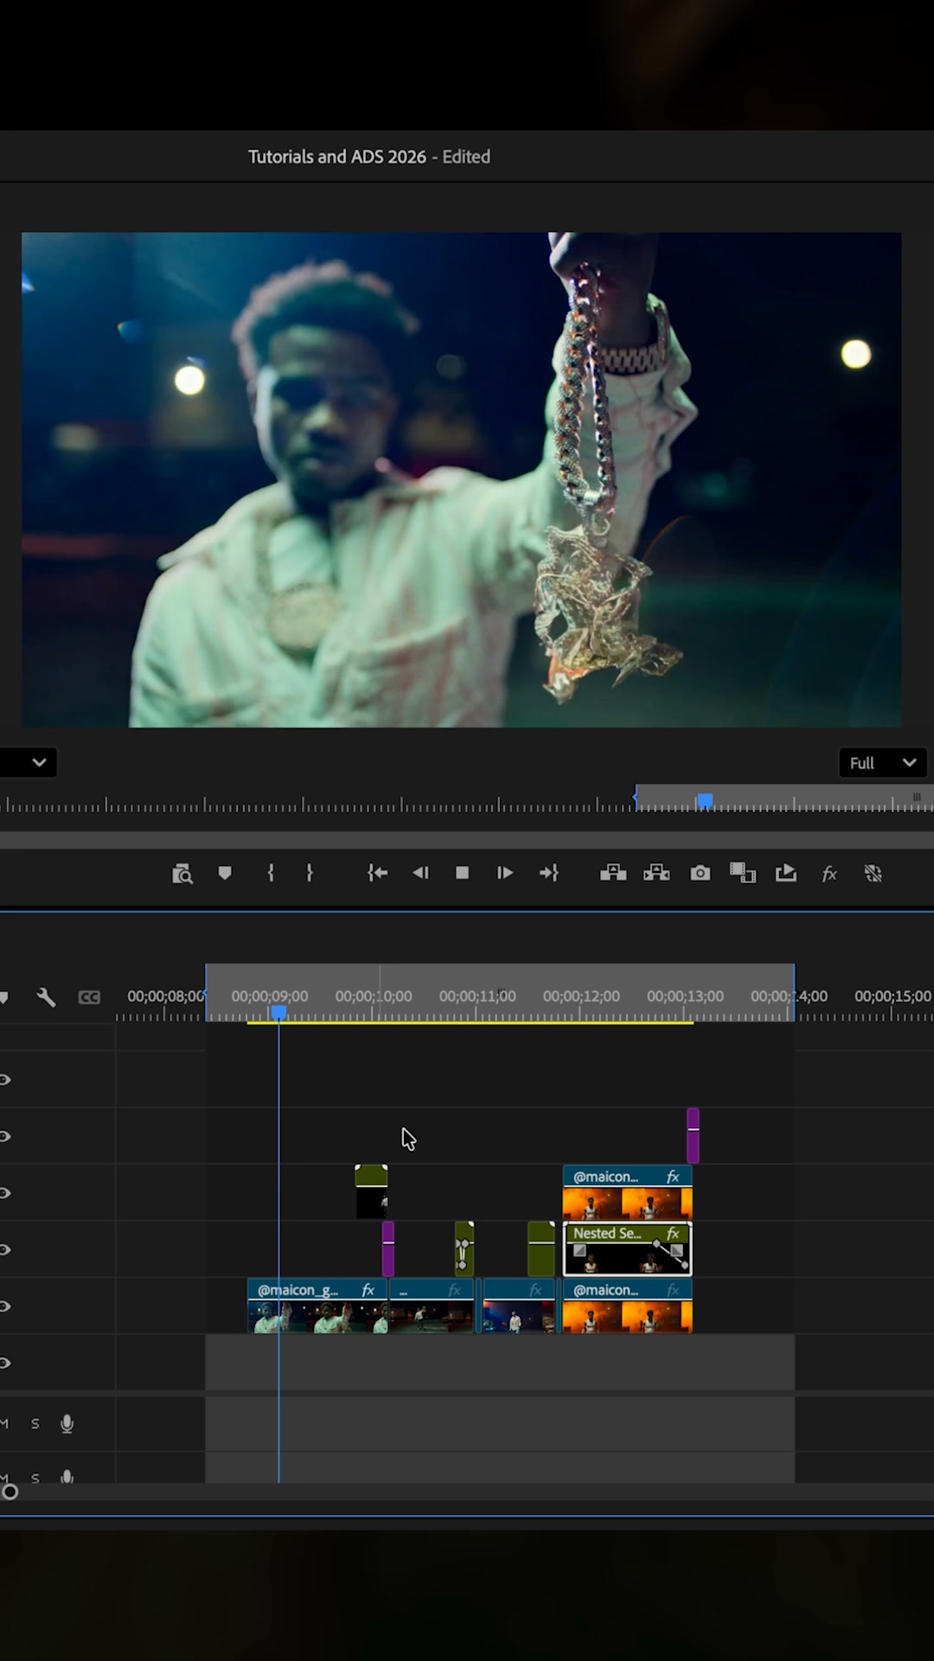The height and width of the screenshot is (1661, 934).
Task: Click the Mark Out bracket icon
Action: 309,873
